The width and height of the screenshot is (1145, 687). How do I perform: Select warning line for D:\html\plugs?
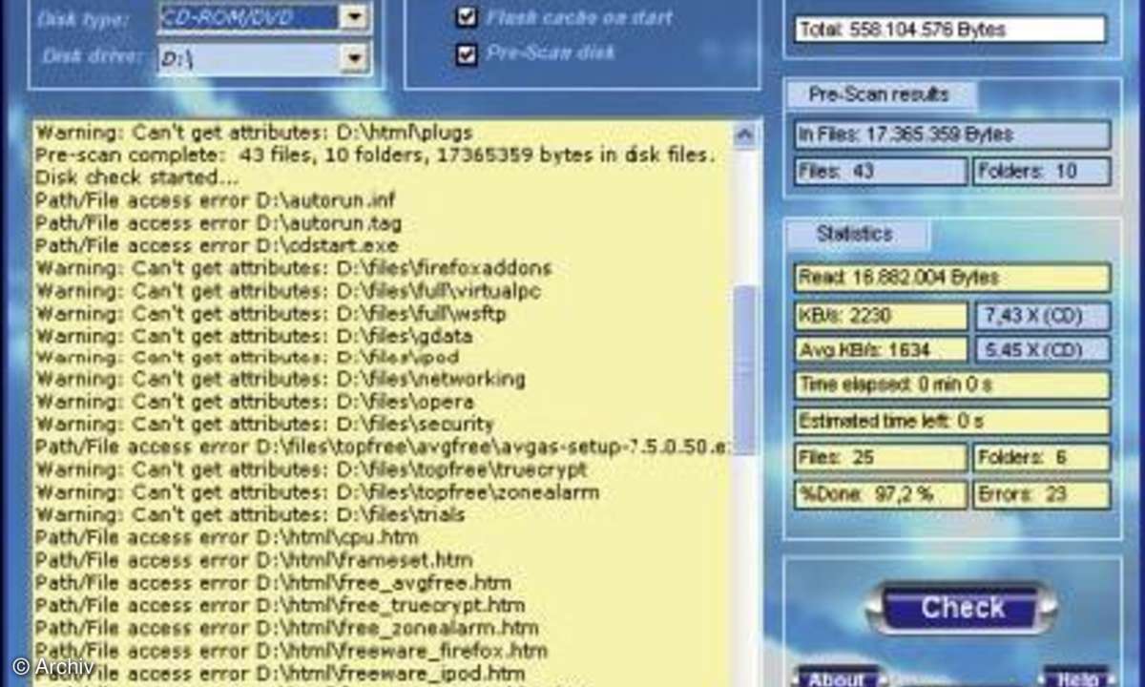point(254,133)
